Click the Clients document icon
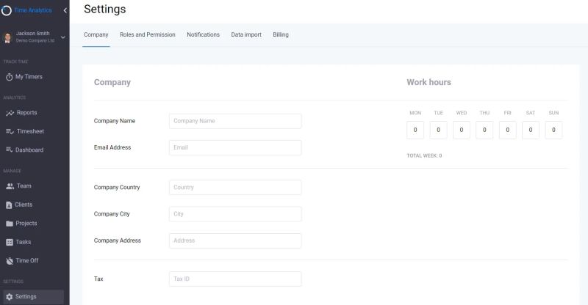Image resolution: width=588 pixels, height=305 pixels. pos(9,205)
